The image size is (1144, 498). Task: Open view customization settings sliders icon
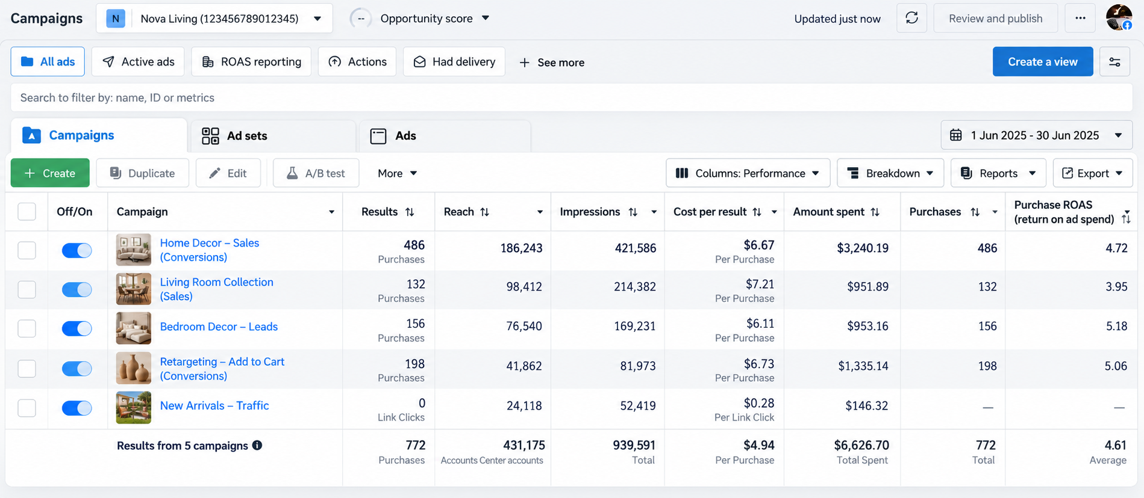(1114, 62)
